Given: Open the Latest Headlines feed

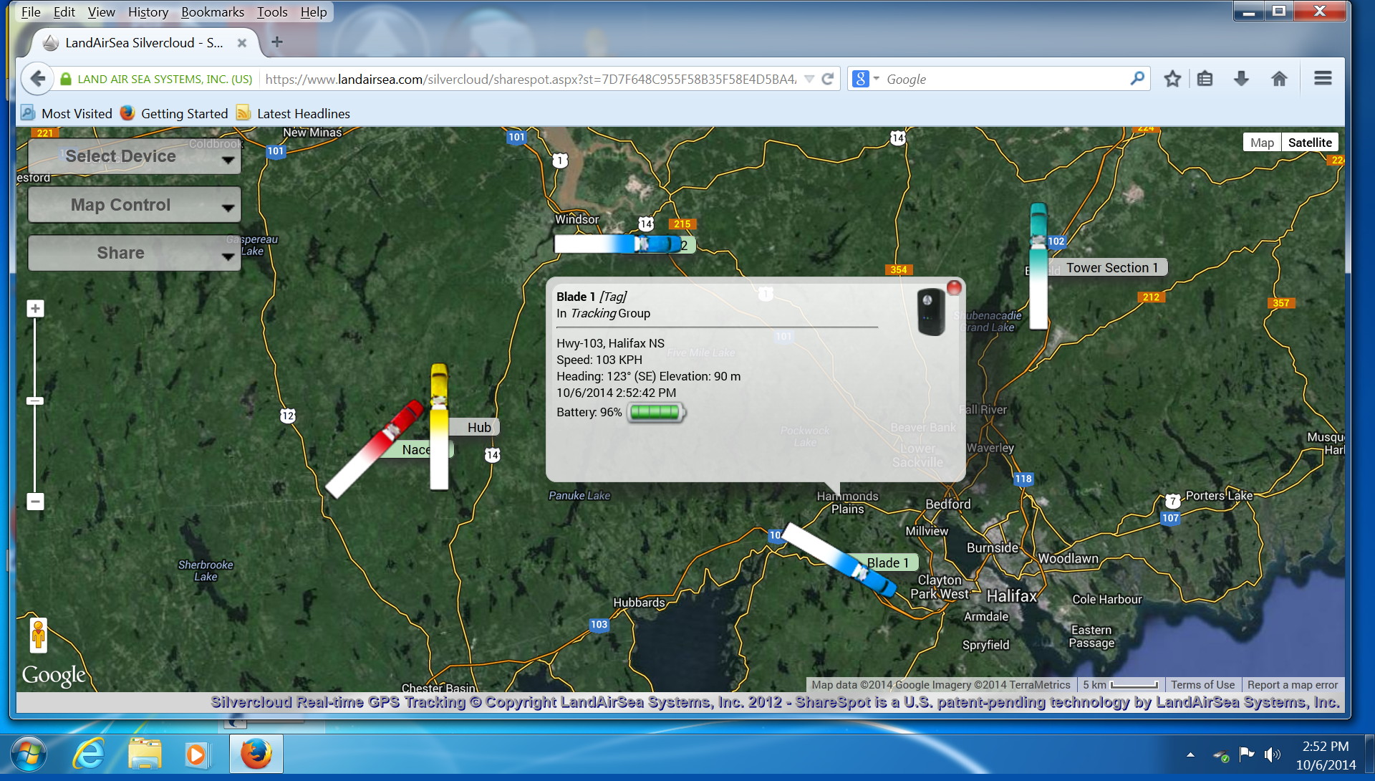Looking at the screenshot, I should pyautogui.click(x=293, y=113).
